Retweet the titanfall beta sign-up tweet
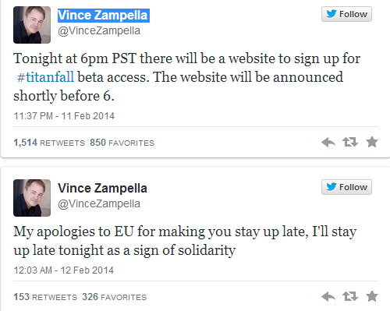 [350, 142]
